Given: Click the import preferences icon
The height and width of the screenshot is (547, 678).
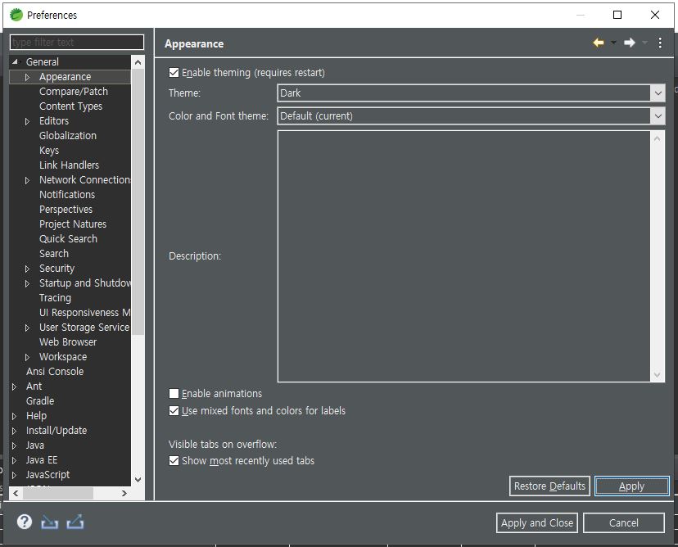Looking at the screenshot, I should pyautogui.click(x=49, y=522).
